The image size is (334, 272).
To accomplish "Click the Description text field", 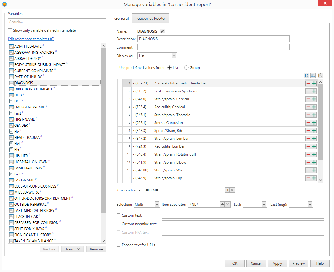I will click(214, 39).
